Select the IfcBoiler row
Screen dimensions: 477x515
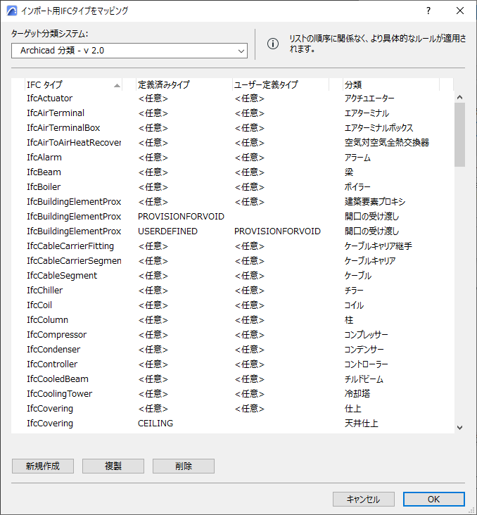point(233,187)
